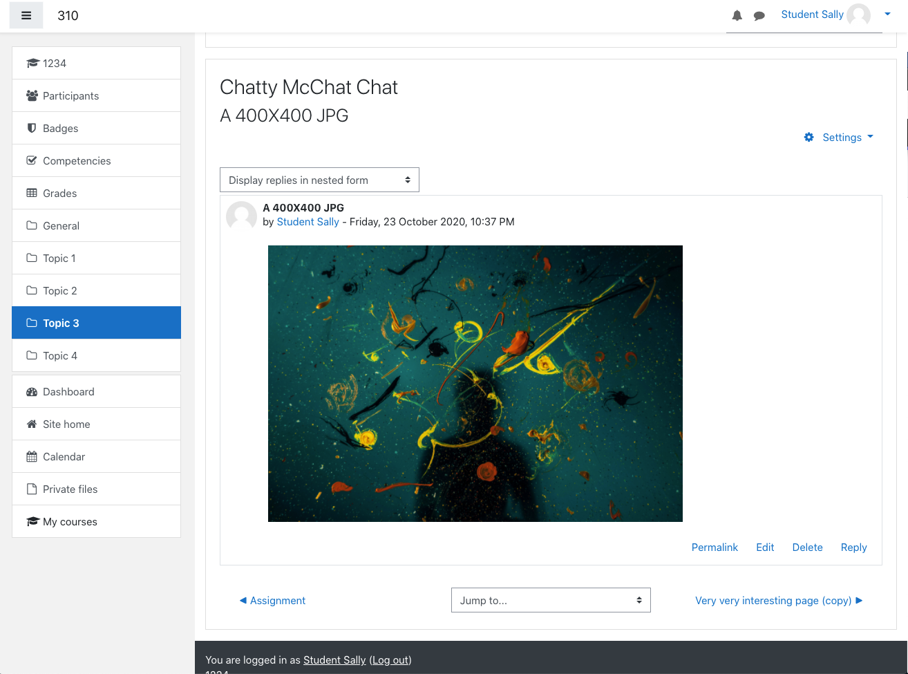Image resolution: width=908 pixels, height=674 pixels.
Task: Open Student Sally name in top bar
Action: [812, 15]
